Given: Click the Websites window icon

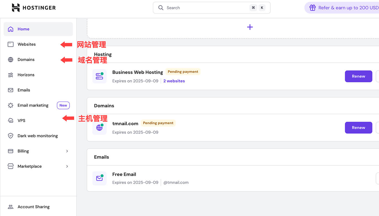Looking at the screenshot, I should tap(11, 44).
